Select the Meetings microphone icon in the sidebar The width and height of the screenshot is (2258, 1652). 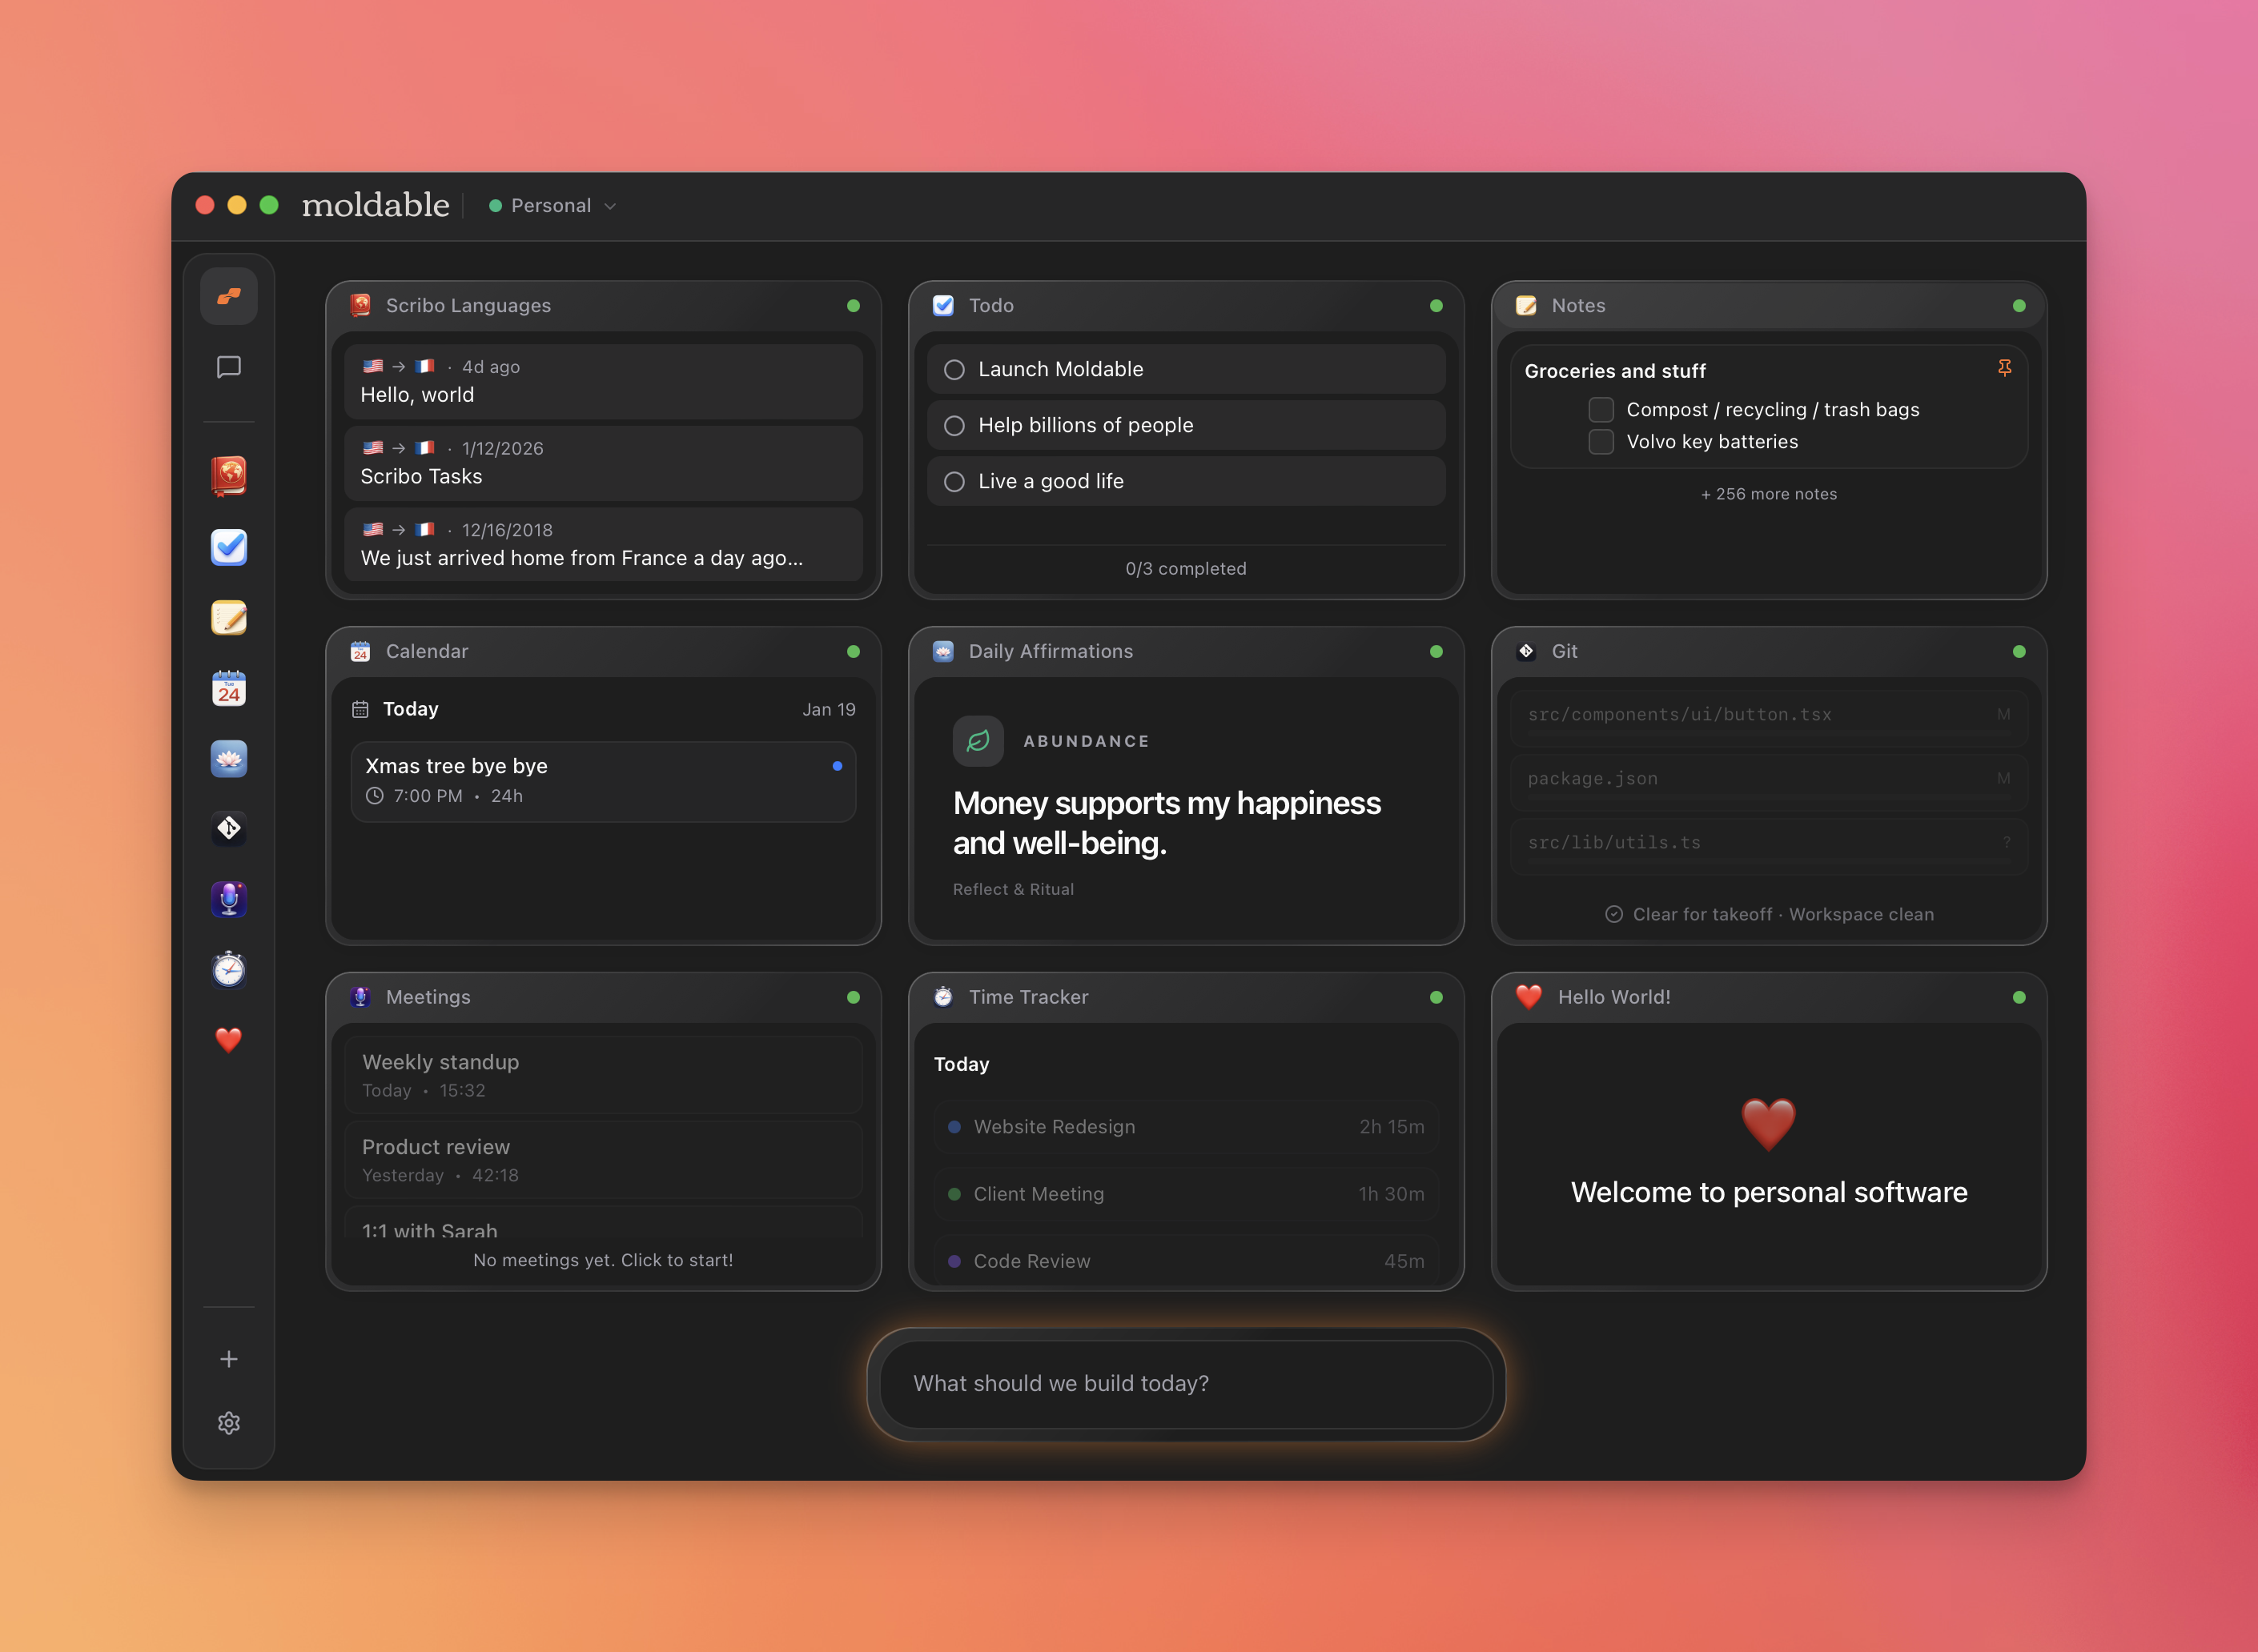[x=228, y=898]
